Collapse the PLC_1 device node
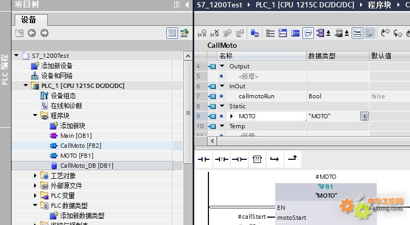410x225 pixels. click(26, 85)
